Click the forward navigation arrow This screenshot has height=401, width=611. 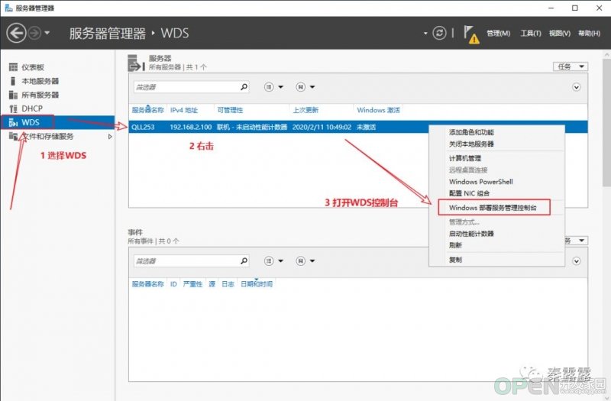34,33
